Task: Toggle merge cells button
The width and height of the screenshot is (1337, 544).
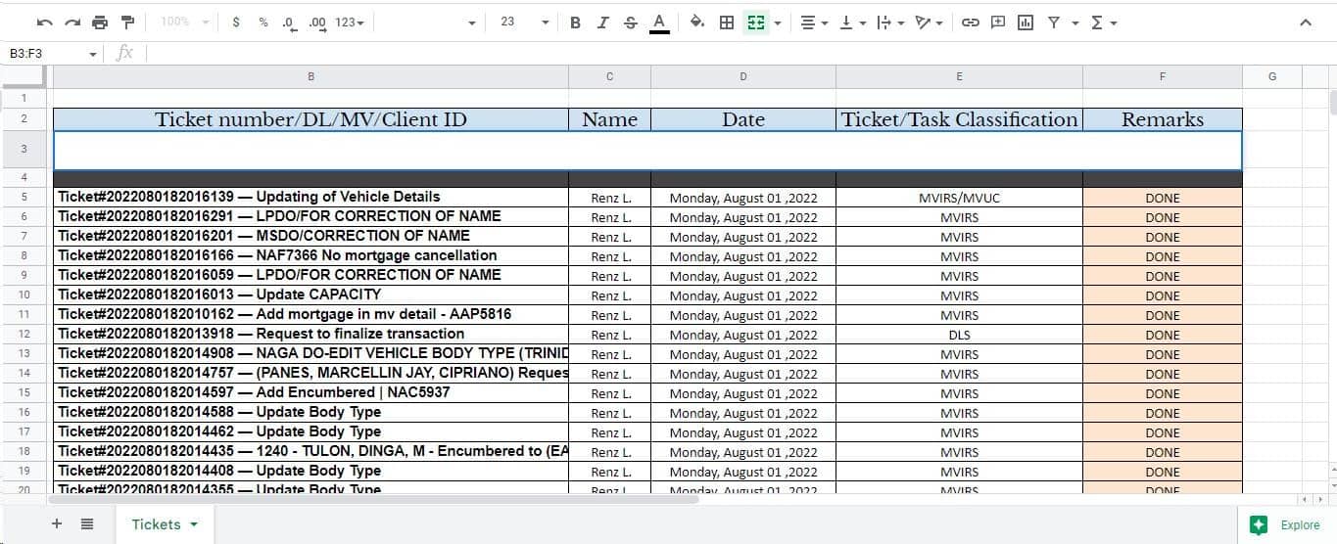Action: [755, 23]
